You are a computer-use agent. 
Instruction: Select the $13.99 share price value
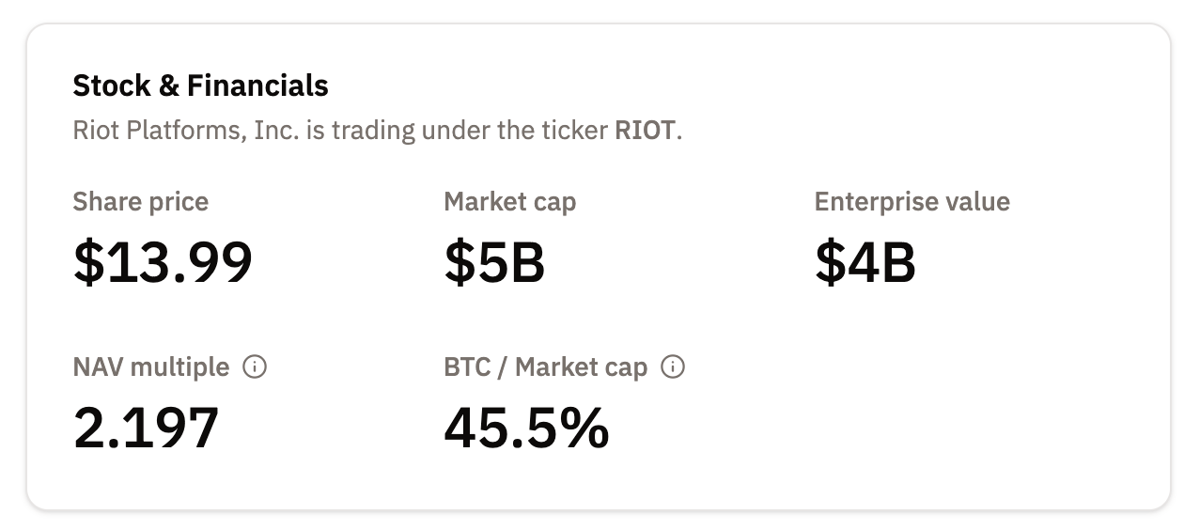(x=164, y=262)
